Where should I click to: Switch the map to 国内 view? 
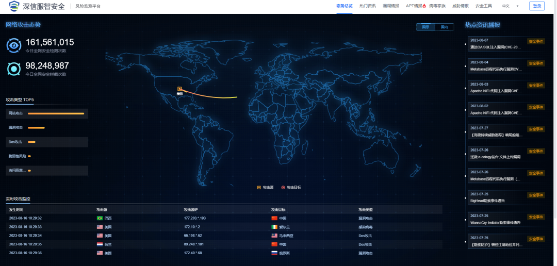pyautogui.click(x=445, y=27)
